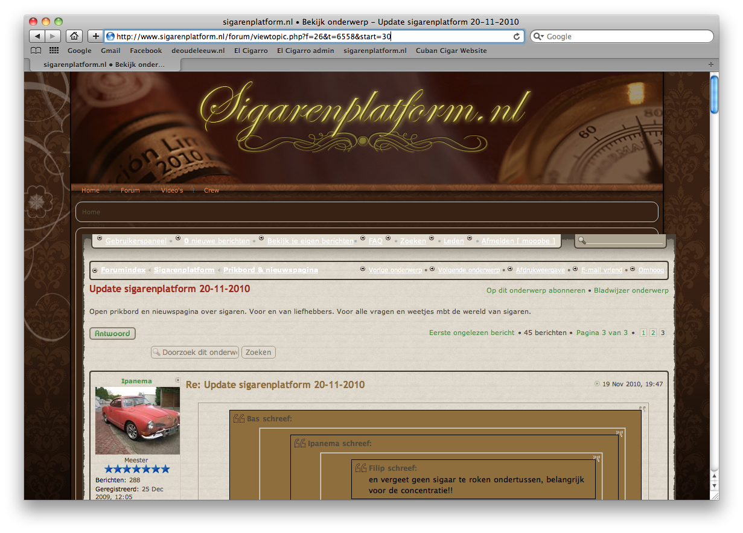
Task: Open the Crew menu item
Action: coord(212,190)
